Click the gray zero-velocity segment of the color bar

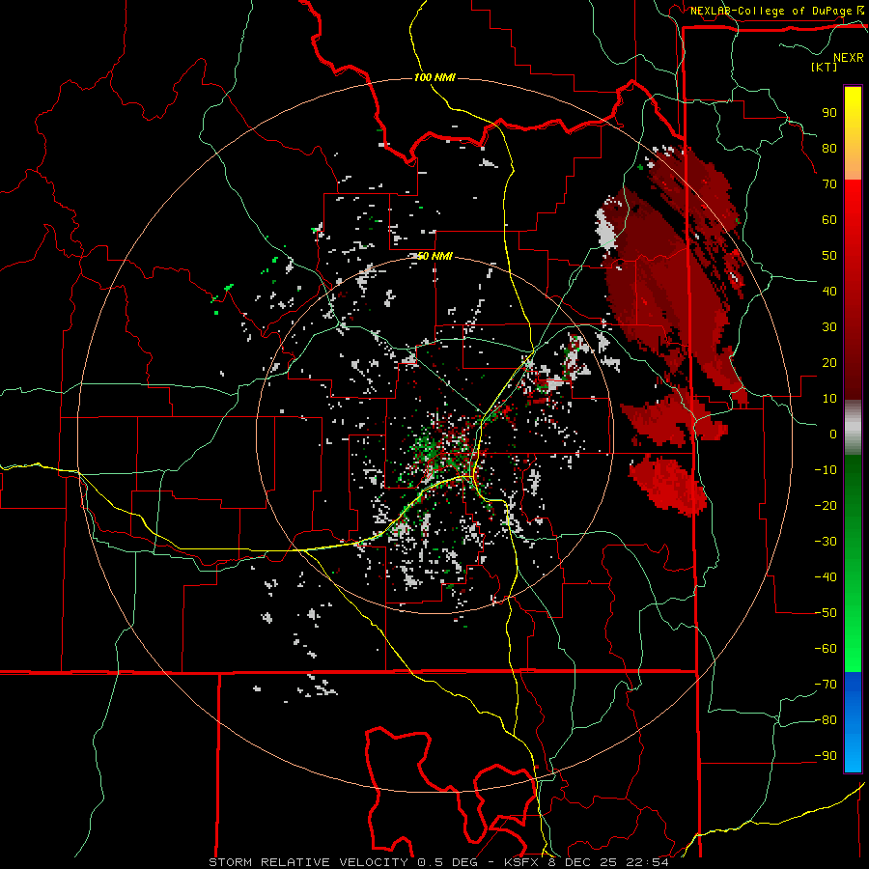(853, 427)
